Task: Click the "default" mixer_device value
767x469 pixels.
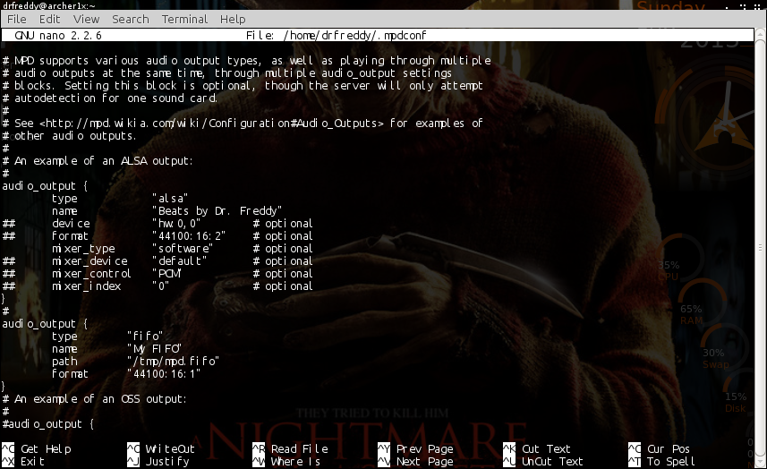Action: [180, 261]
